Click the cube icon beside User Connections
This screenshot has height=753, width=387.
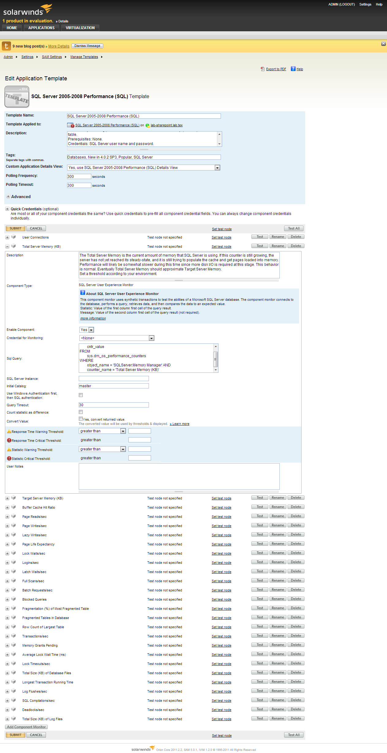[13, 237]
